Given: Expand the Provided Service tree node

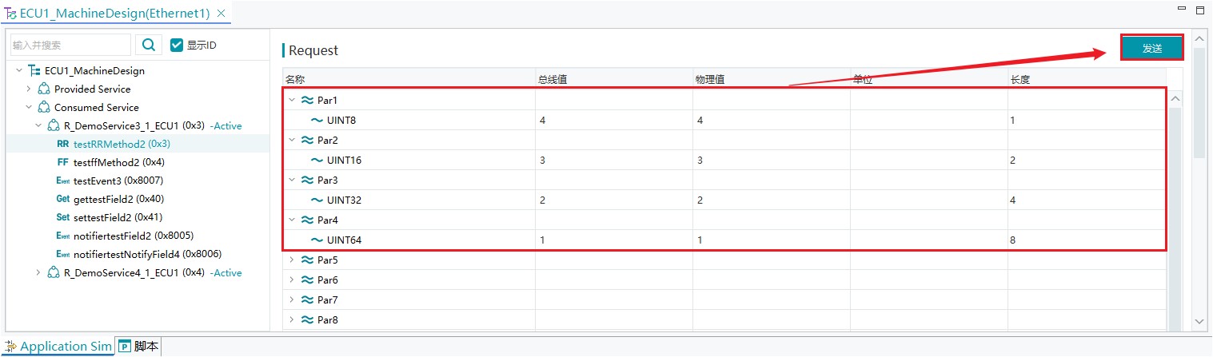Looking at the screenshot, I should [29, 89].
